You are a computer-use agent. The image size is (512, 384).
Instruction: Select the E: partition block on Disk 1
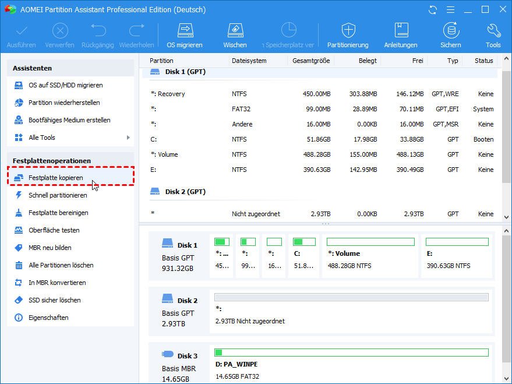coord(456,254)
